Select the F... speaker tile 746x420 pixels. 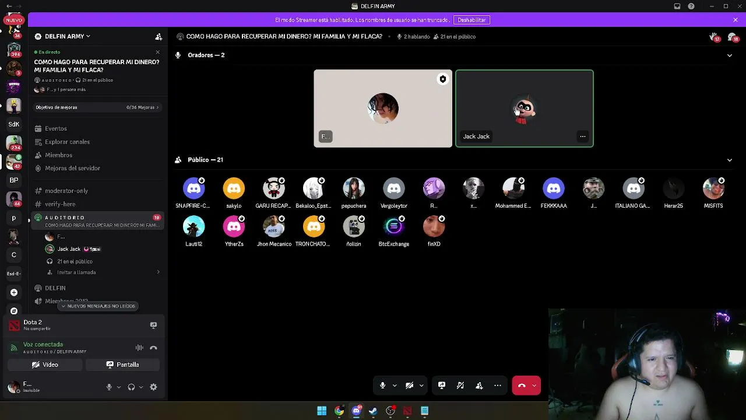tap(383, 108)
